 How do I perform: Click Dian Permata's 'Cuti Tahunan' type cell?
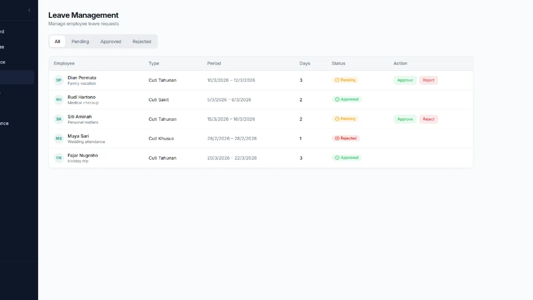(x=163, y=80)
